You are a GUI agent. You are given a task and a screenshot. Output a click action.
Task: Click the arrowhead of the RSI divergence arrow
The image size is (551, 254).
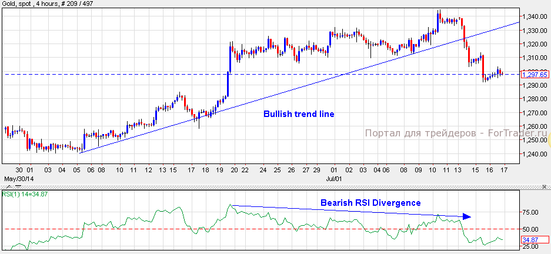coord(467,217)
